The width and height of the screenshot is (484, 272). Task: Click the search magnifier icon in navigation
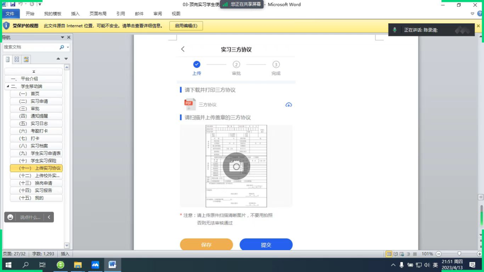pyautogui.click(x=62, y=47)
